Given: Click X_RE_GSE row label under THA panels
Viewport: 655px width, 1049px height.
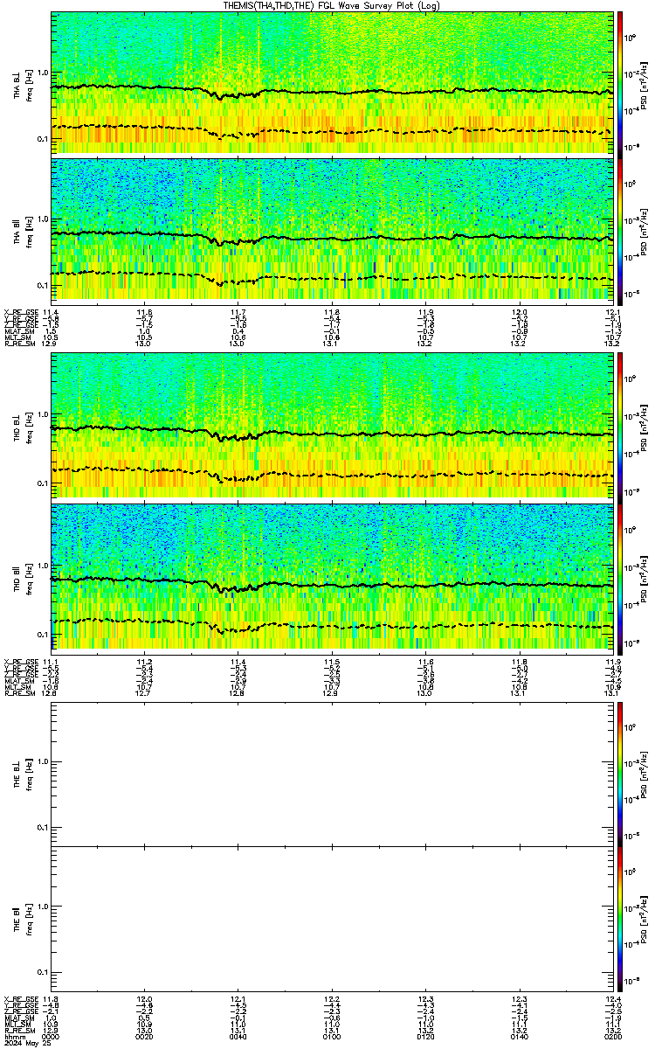Looking at the screenshot, I should click(20, 313).
